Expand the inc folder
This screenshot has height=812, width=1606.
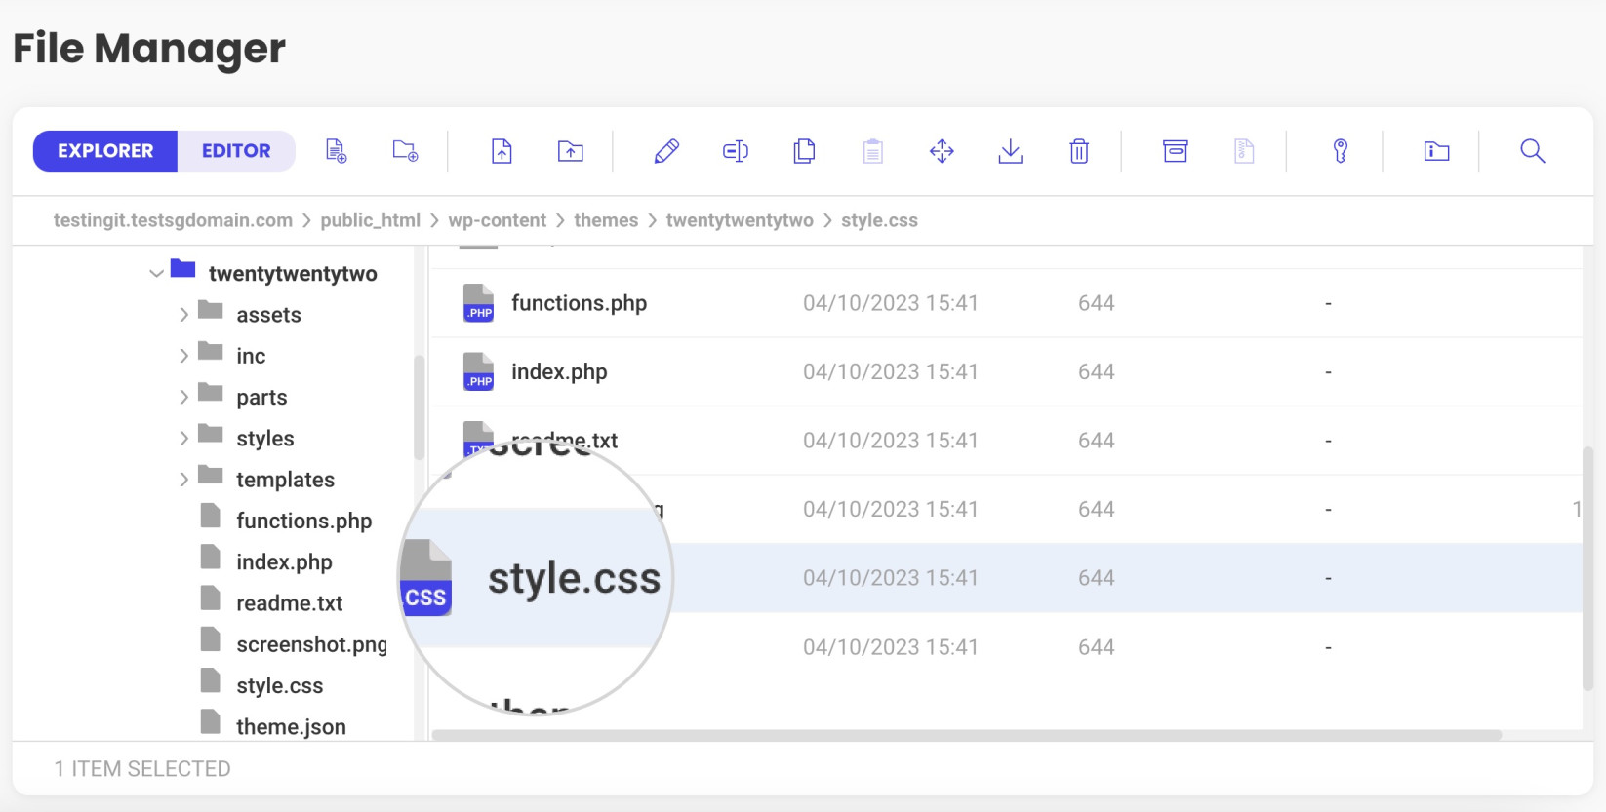(183, 356)
